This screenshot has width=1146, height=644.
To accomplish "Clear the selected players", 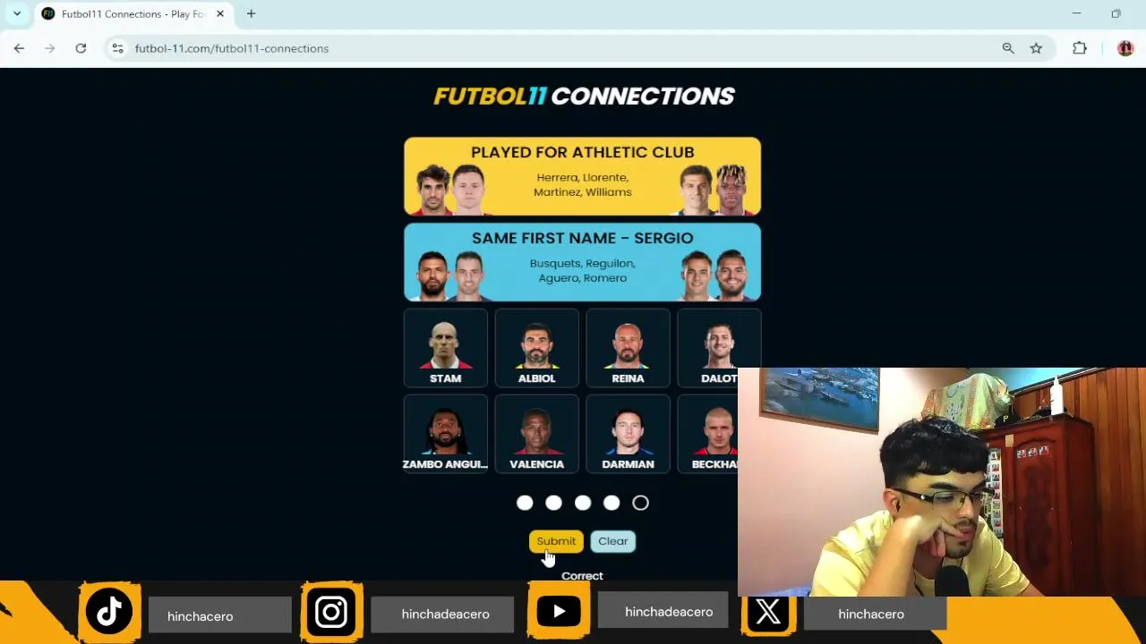I will pyautogui.click(x=613, y=541).
